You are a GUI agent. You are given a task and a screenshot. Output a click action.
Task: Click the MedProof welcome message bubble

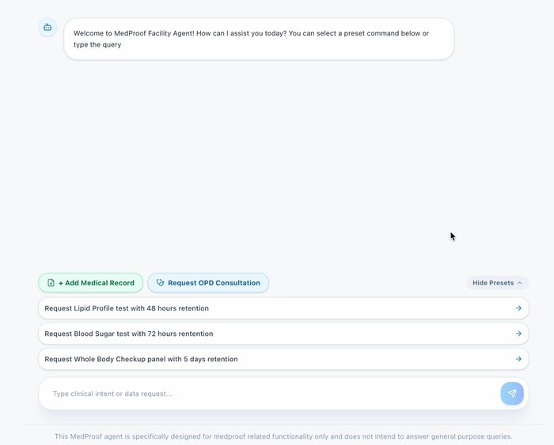click(259, 39)
